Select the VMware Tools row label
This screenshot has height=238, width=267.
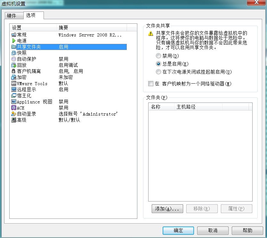(32, 84)
